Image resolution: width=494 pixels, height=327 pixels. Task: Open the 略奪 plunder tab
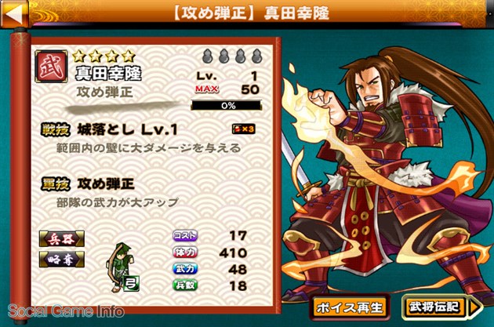(62, 260)
